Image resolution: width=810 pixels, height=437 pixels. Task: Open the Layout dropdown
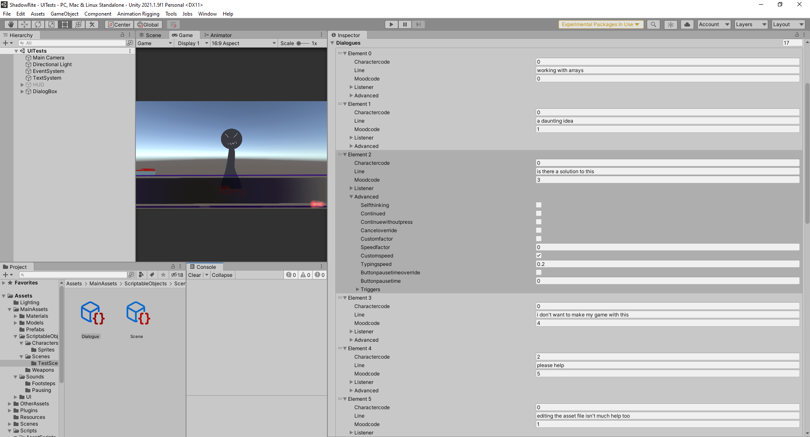(788, 24)
